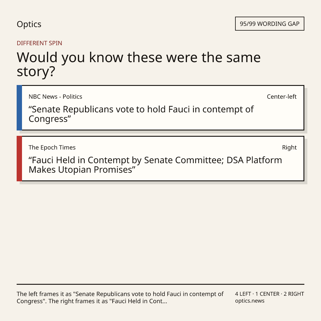Click the Right bias label
321x321 pixels.
(x=289, y=147)
